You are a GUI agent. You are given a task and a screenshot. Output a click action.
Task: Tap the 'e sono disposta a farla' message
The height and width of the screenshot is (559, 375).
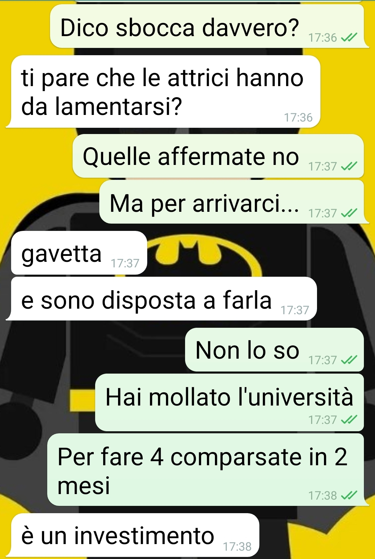pyautogui.click(x=161, y=299)
